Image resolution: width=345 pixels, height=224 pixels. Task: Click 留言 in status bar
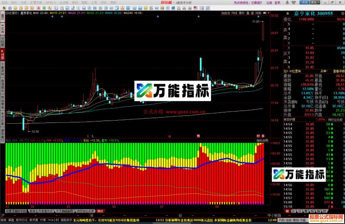[x=4, y=220]
